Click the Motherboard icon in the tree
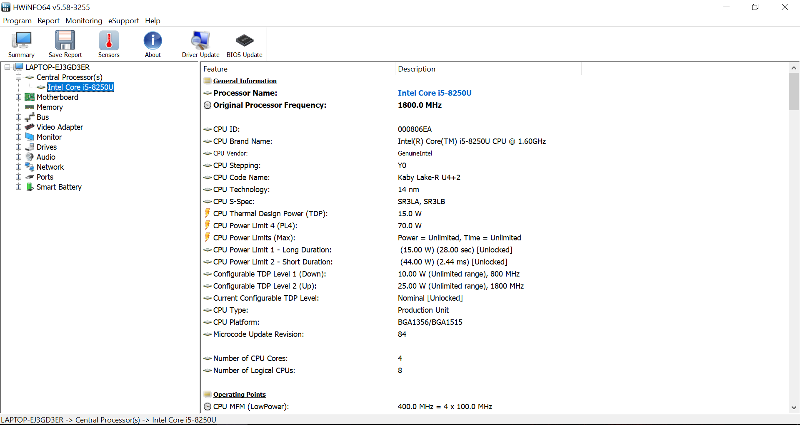Viewport: 800px width, 425px height. click(30, 97)
